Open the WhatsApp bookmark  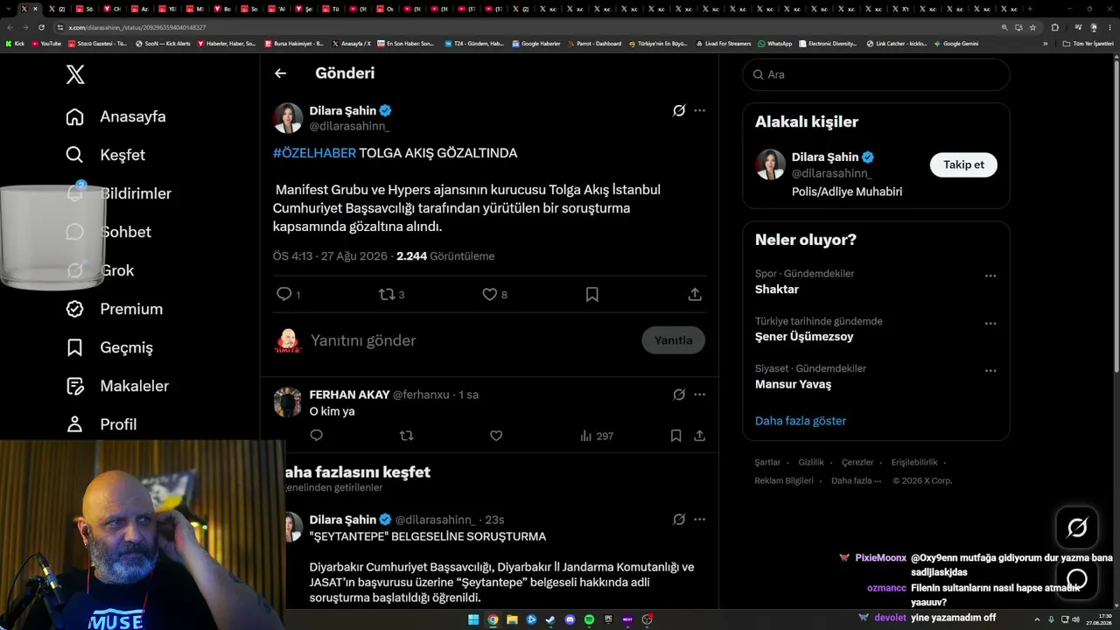(775, 43)
